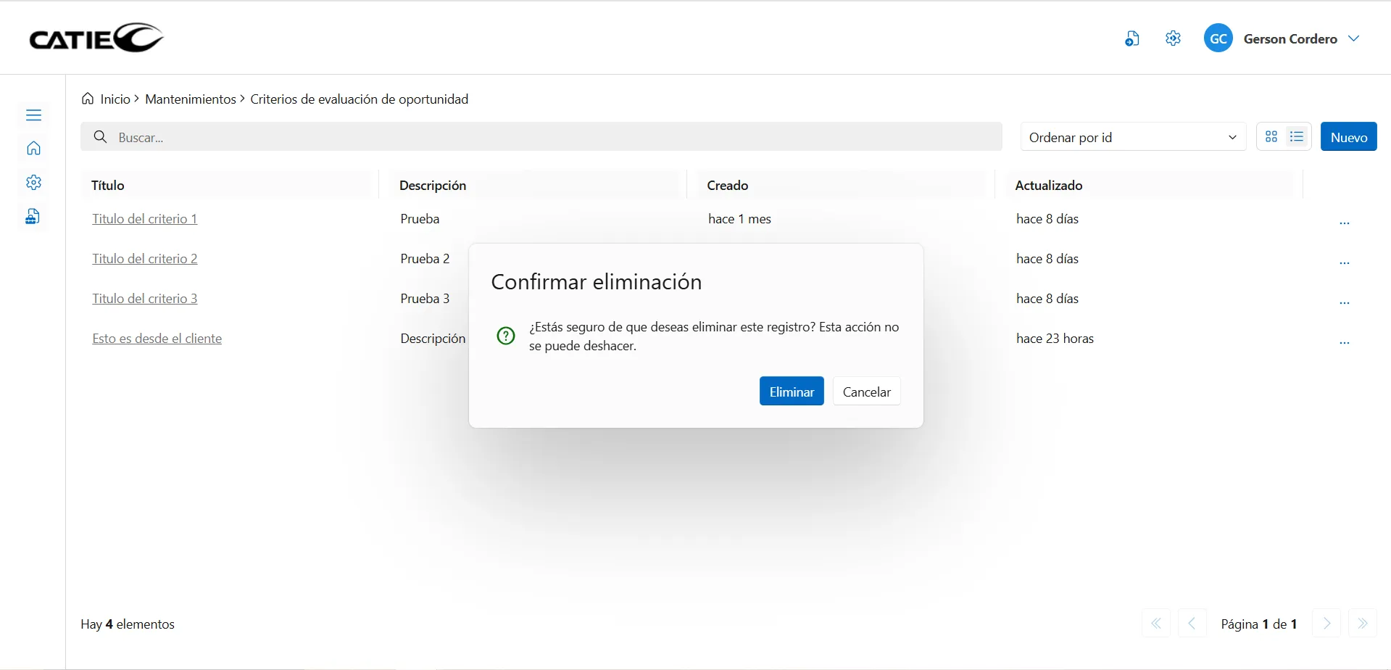Open the settings gear in sidebar
Image resolution: width=1391 pixels, height=670 pixels.
point(33,183)
